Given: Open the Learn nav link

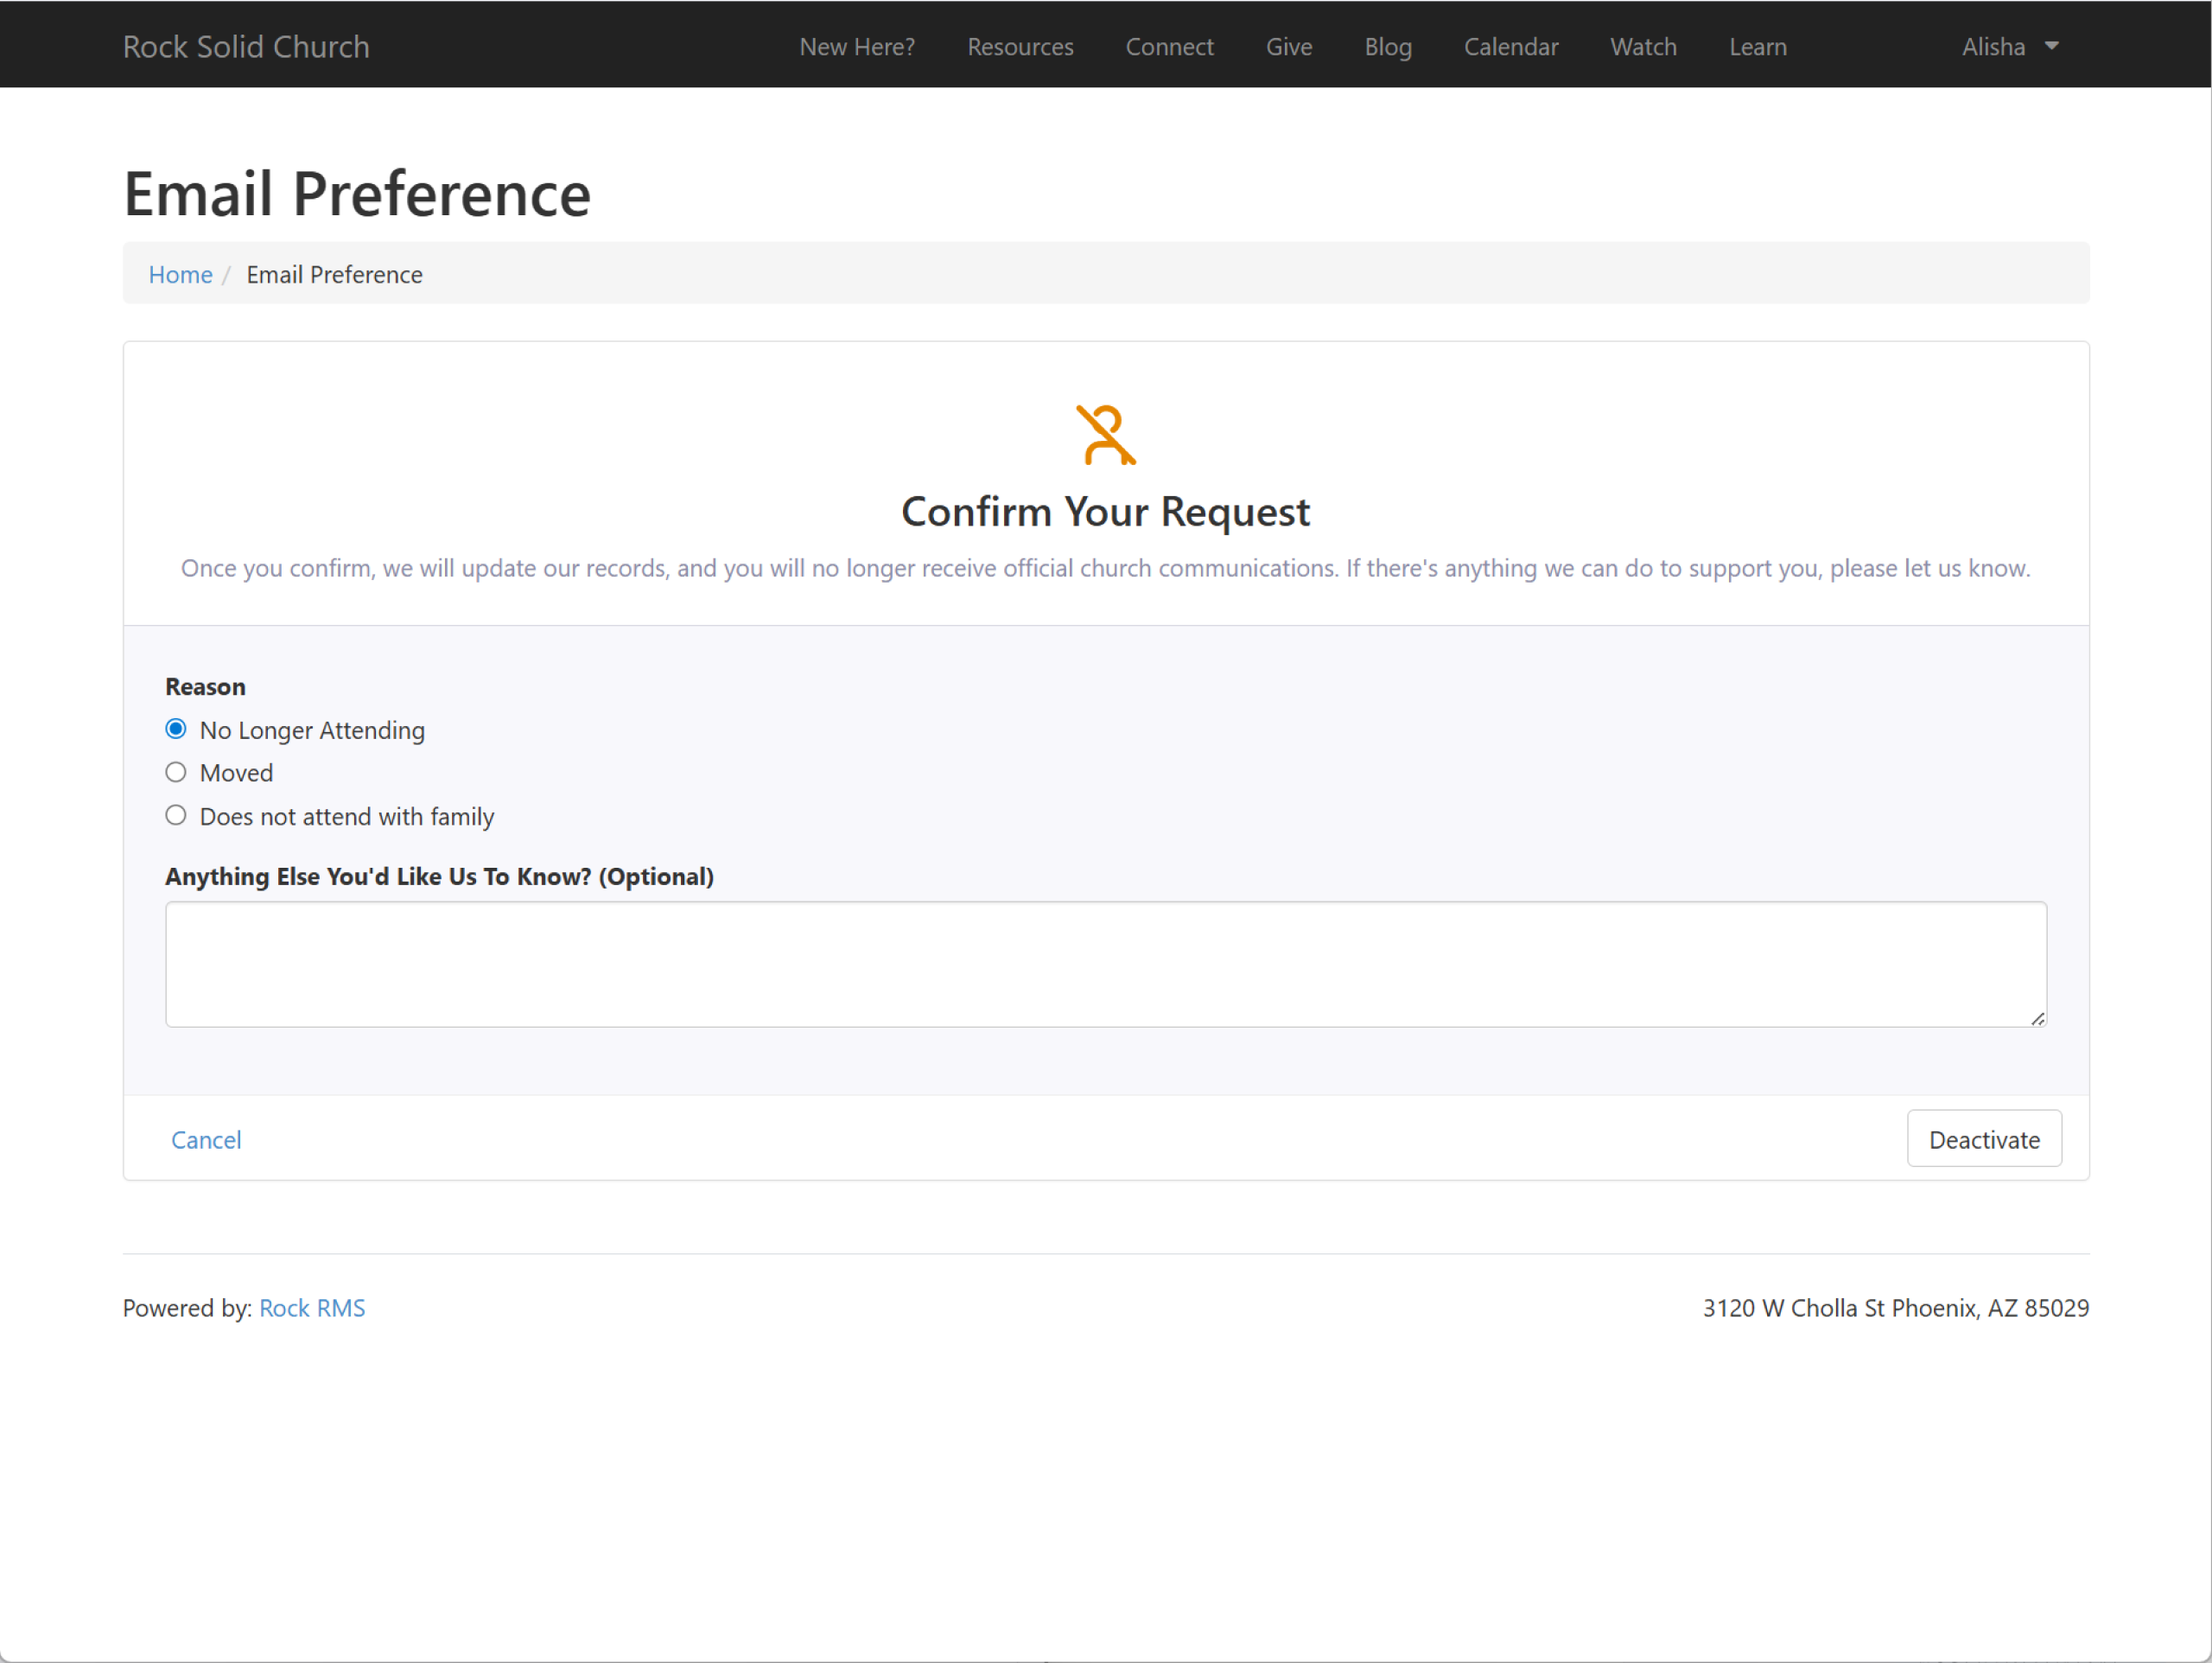Looking at the screenshot, I should coord(1757,47).
